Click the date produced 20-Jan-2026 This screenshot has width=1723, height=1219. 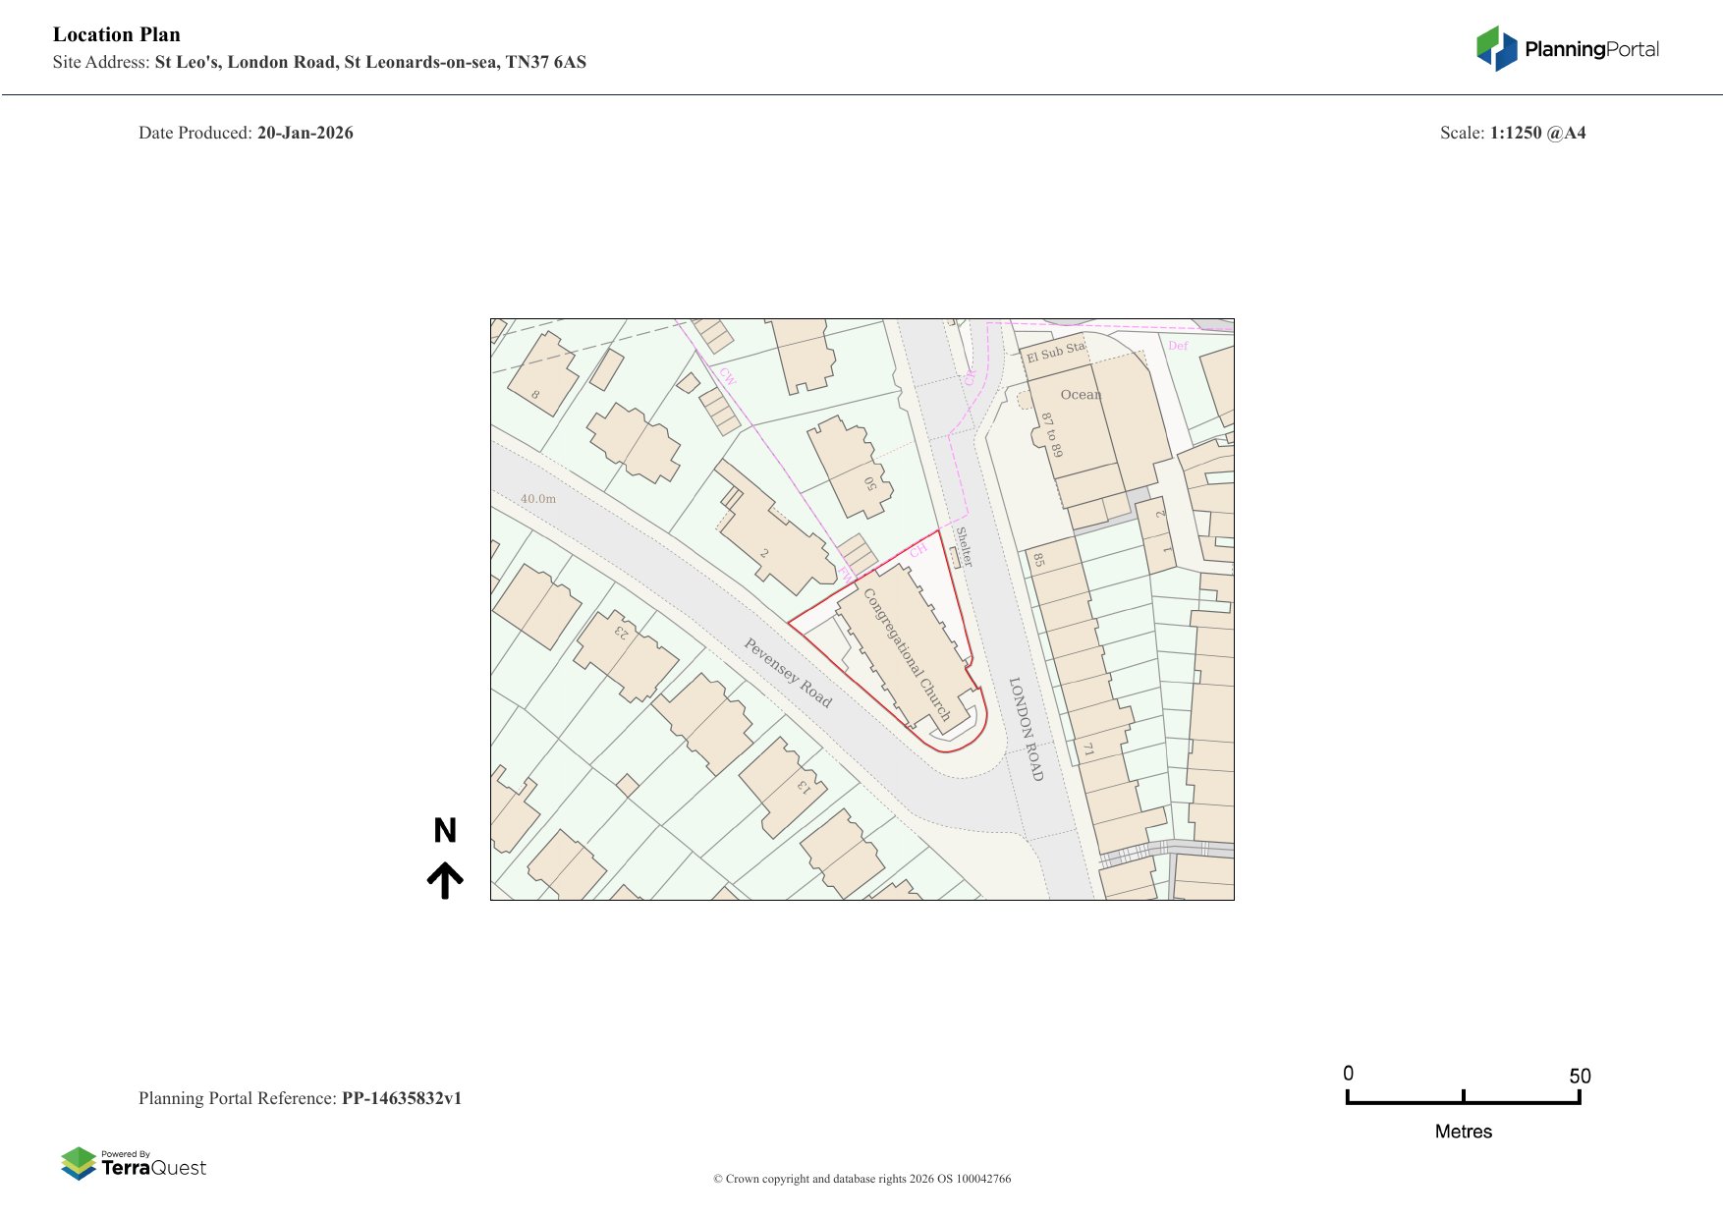tap(305, 133)
